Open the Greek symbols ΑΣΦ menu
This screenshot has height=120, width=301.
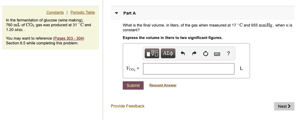168,54
